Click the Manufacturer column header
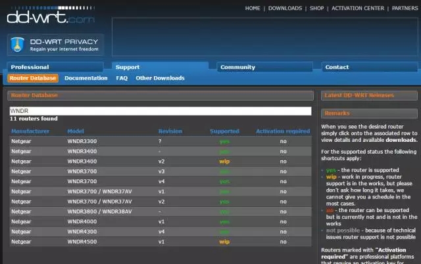 30,131
